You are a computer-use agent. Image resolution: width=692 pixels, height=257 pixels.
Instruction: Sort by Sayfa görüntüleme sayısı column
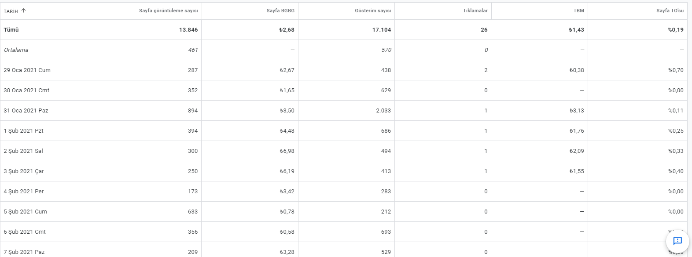(169, 11)
